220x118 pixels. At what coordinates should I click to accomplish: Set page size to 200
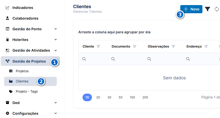[145, 97]
